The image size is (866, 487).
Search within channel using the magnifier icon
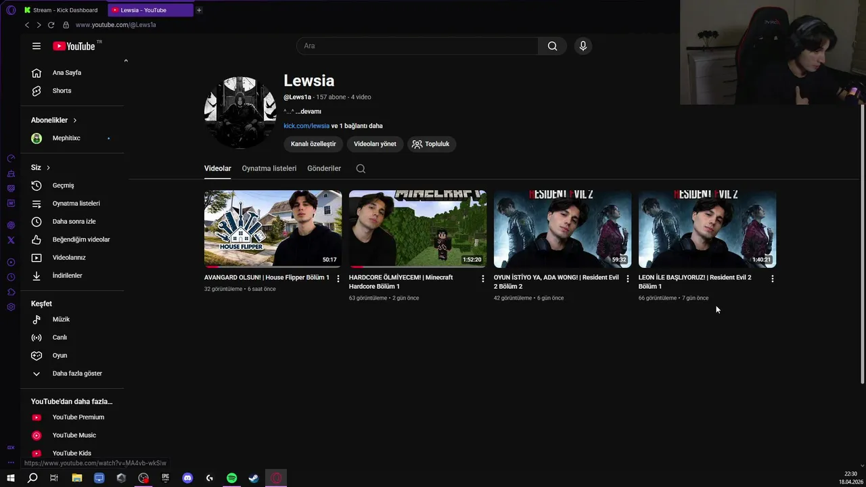(361, 168)
